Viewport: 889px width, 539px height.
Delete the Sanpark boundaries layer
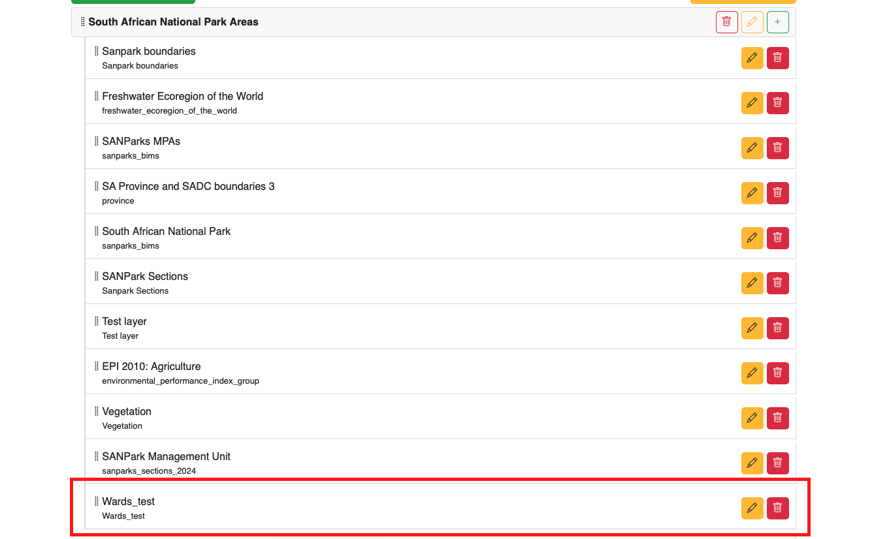[777, 58]
